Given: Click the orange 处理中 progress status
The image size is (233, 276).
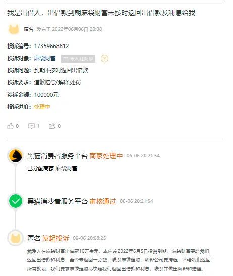Looking at the screenshot, I should [42, 107].
